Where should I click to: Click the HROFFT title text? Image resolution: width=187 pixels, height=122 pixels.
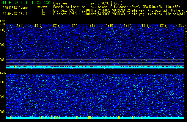[18, 2]
